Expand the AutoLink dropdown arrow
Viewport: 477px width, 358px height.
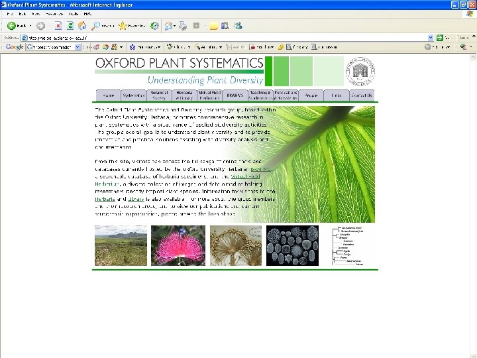pyautogui.click(x=220, y=47)
